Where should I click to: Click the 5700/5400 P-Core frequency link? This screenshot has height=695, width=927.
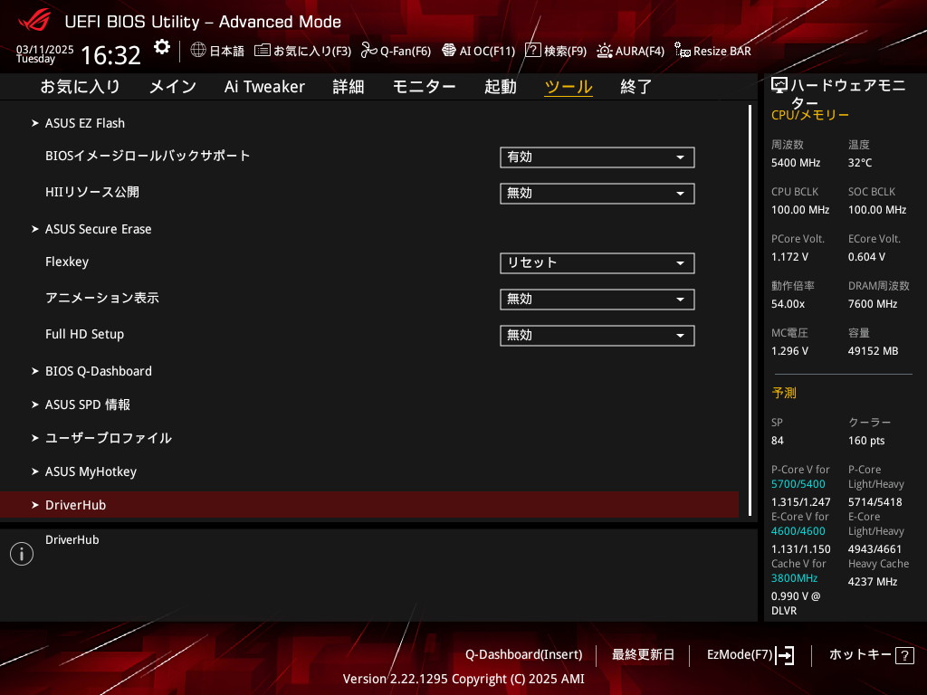coord(798,484)
